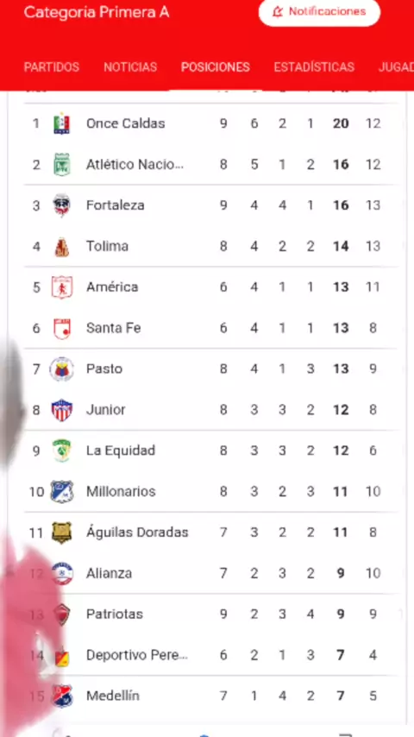Click the Deportivo Pereira team name
The height and width of the screenshot is (737, 414).
[x=137, y=655]
